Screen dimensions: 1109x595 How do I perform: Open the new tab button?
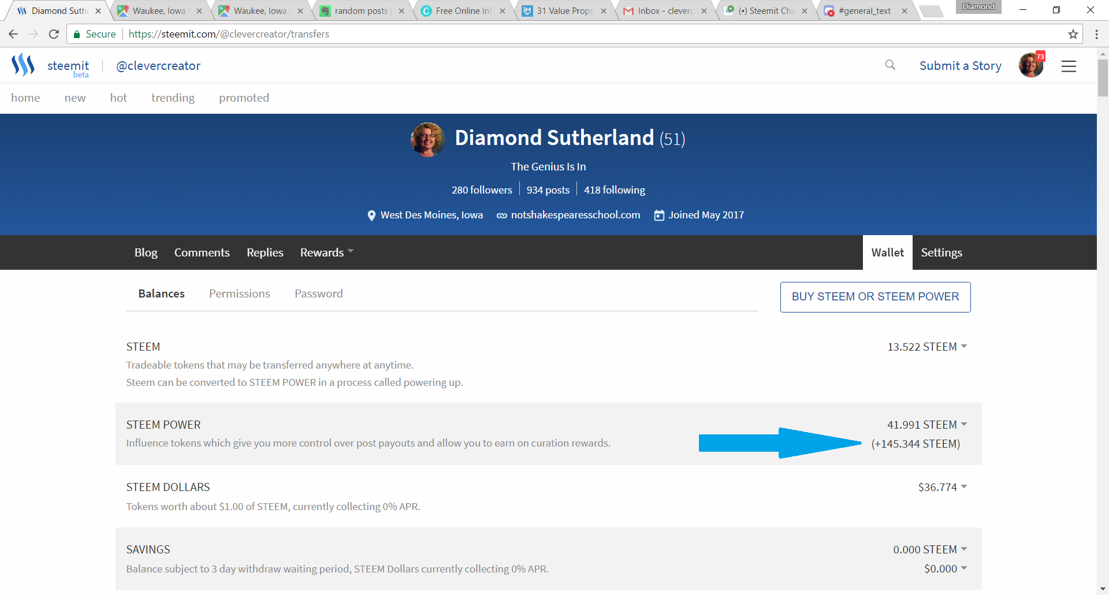[931, 11]
